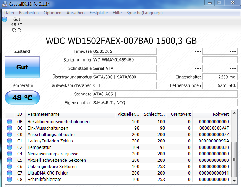Click the Eingeschaltet value 2639 mal
The width and height of the screenshot is (241, 187).
pos(220,77)
